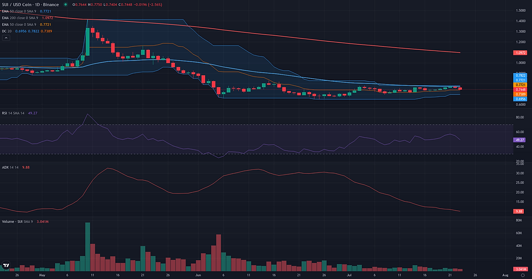This screenshot has height=279, width=532.
Task: Click the tallest green volume bar
Action: click(x=87, y=247)
